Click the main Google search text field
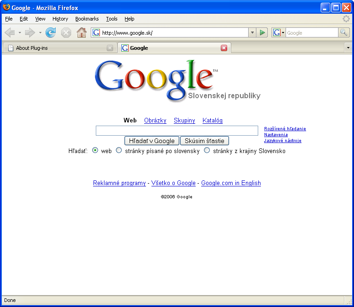 (177, 131)
